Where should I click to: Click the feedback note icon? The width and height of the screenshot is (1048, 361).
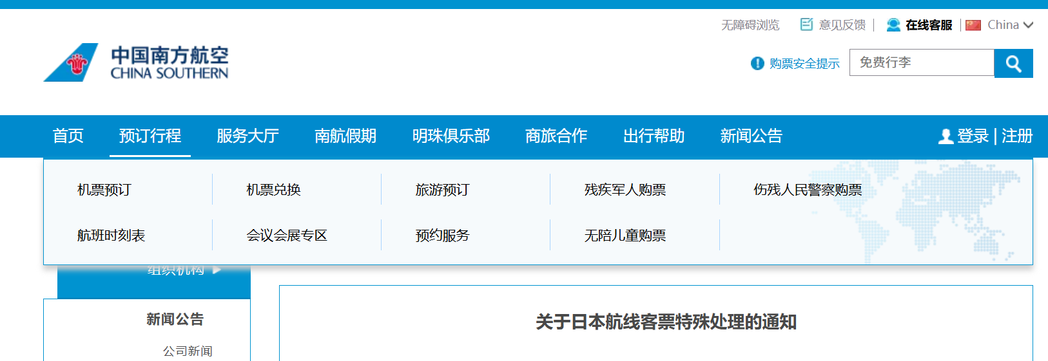pyautogui.click(x=806, y=24)
